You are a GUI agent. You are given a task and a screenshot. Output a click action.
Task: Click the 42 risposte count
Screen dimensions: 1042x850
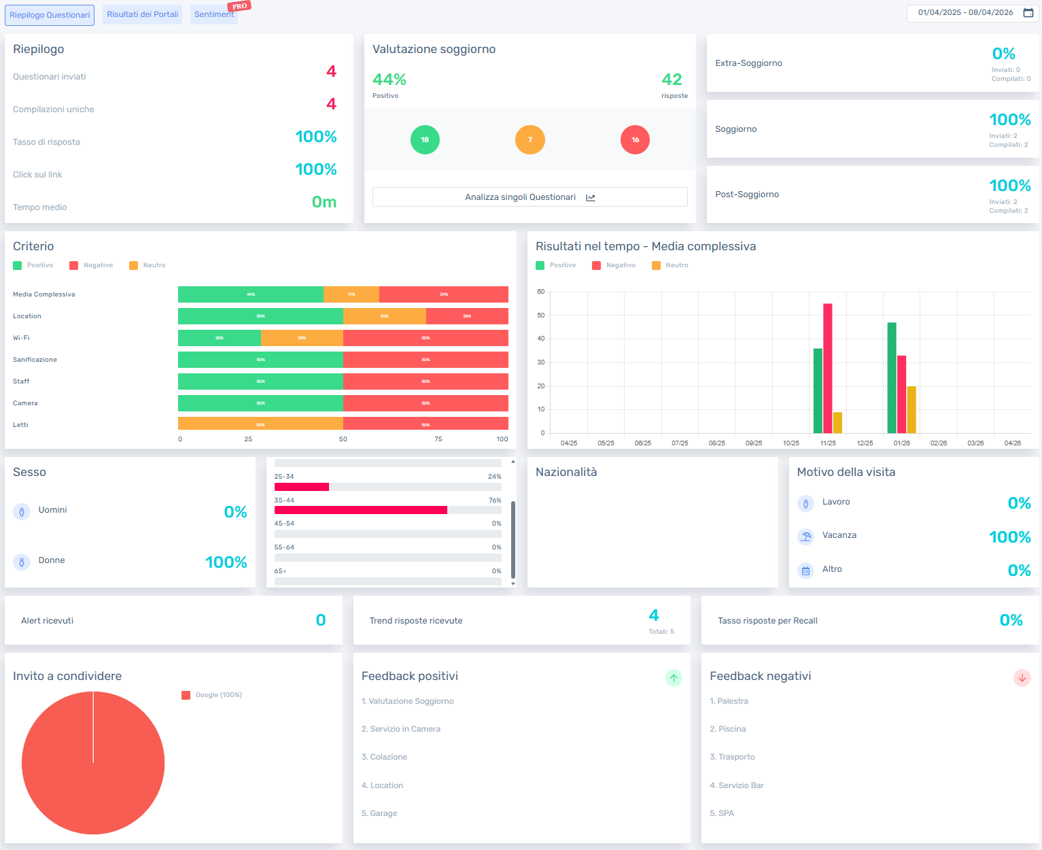[x=672, y=80]
